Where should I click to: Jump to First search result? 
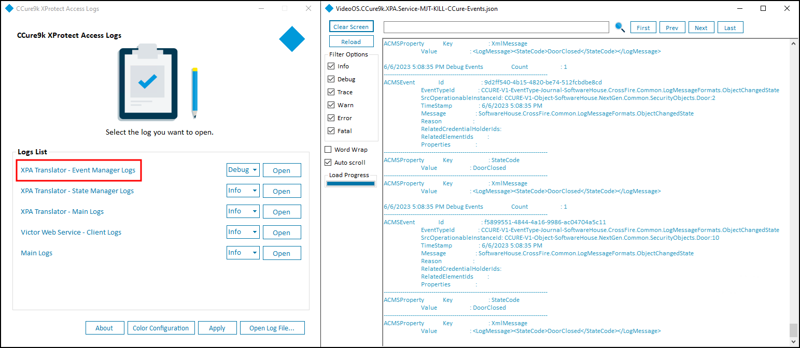pyautogui.click(x=643, y=27)
